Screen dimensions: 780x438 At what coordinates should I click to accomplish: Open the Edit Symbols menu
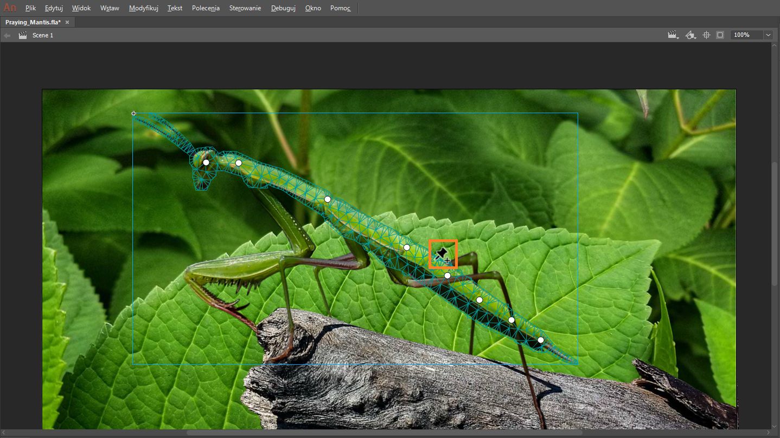[x=690, y=35]
